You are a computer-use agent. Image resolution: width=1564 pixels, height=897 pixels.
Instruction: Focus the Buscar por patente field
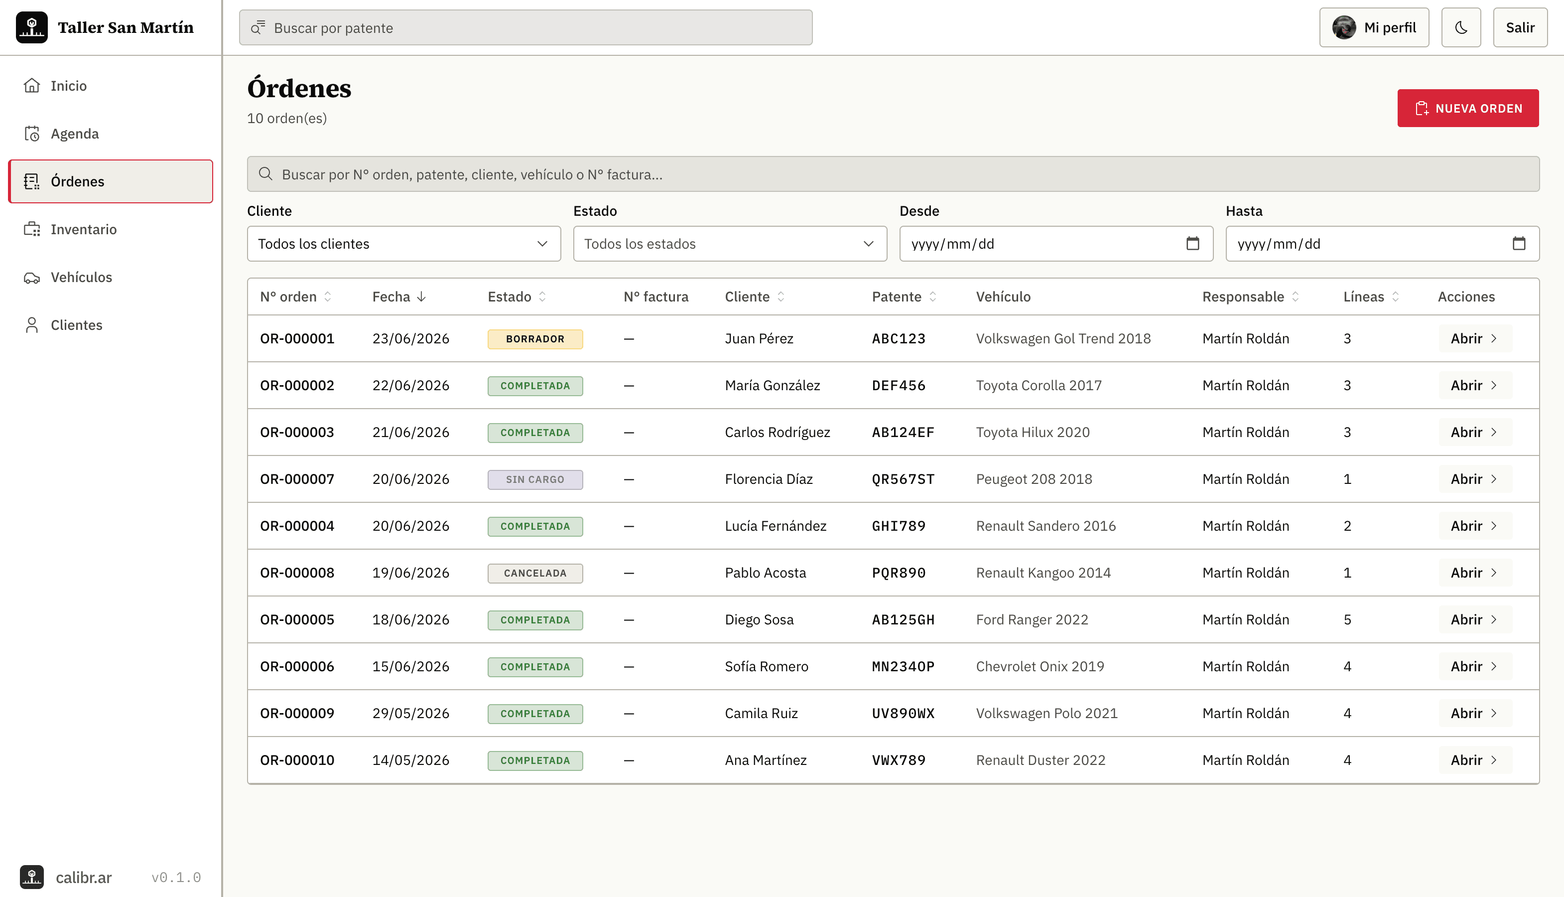click(526, 27)
